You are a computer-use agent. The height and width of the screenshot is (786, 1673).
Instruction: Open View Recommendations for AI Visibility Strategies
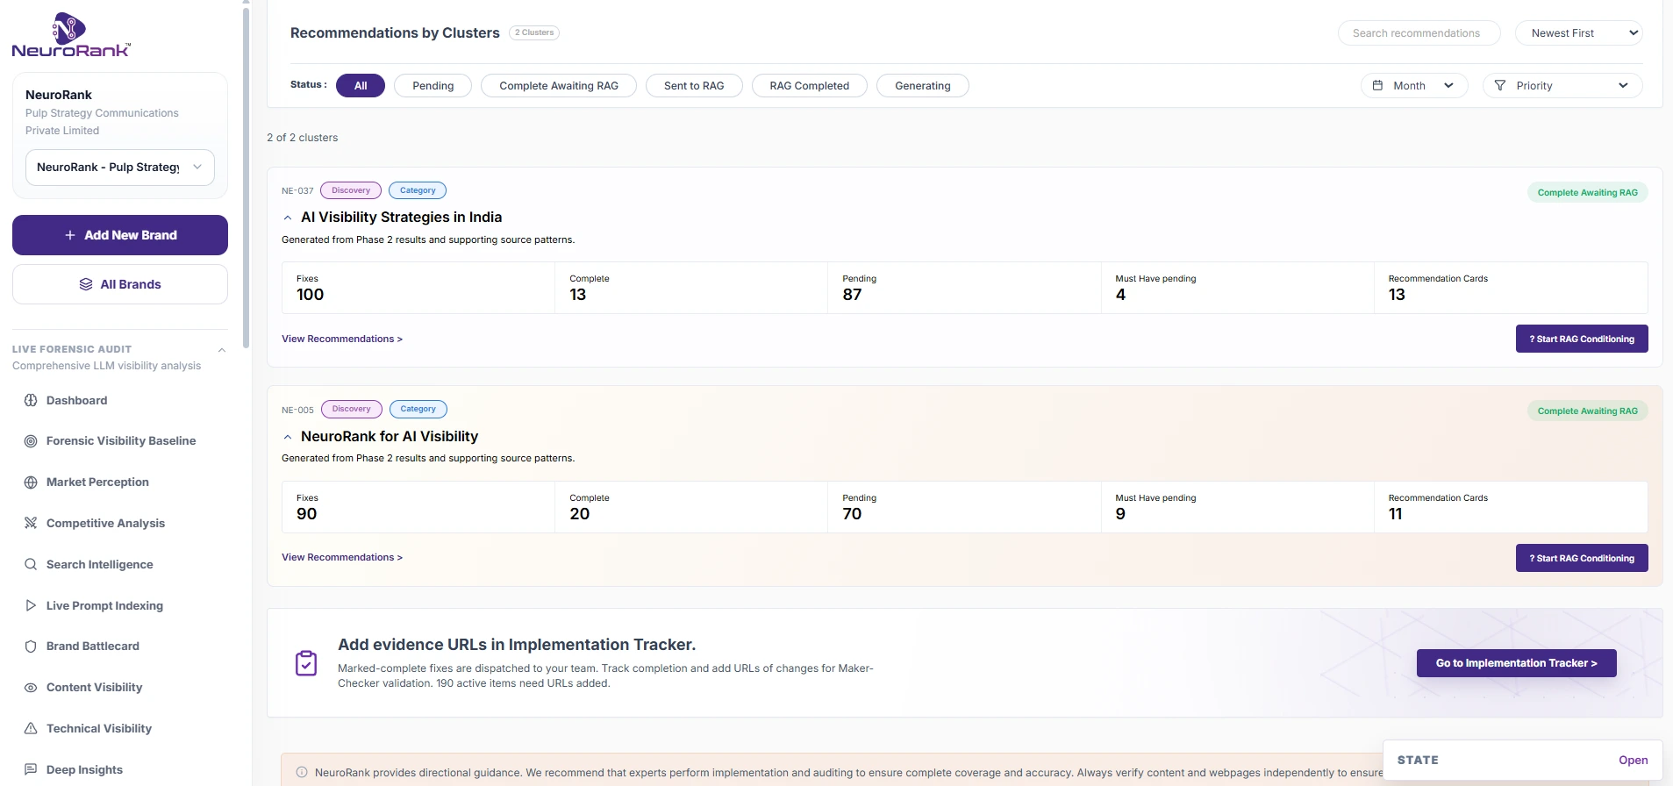(x=342, y=339)
